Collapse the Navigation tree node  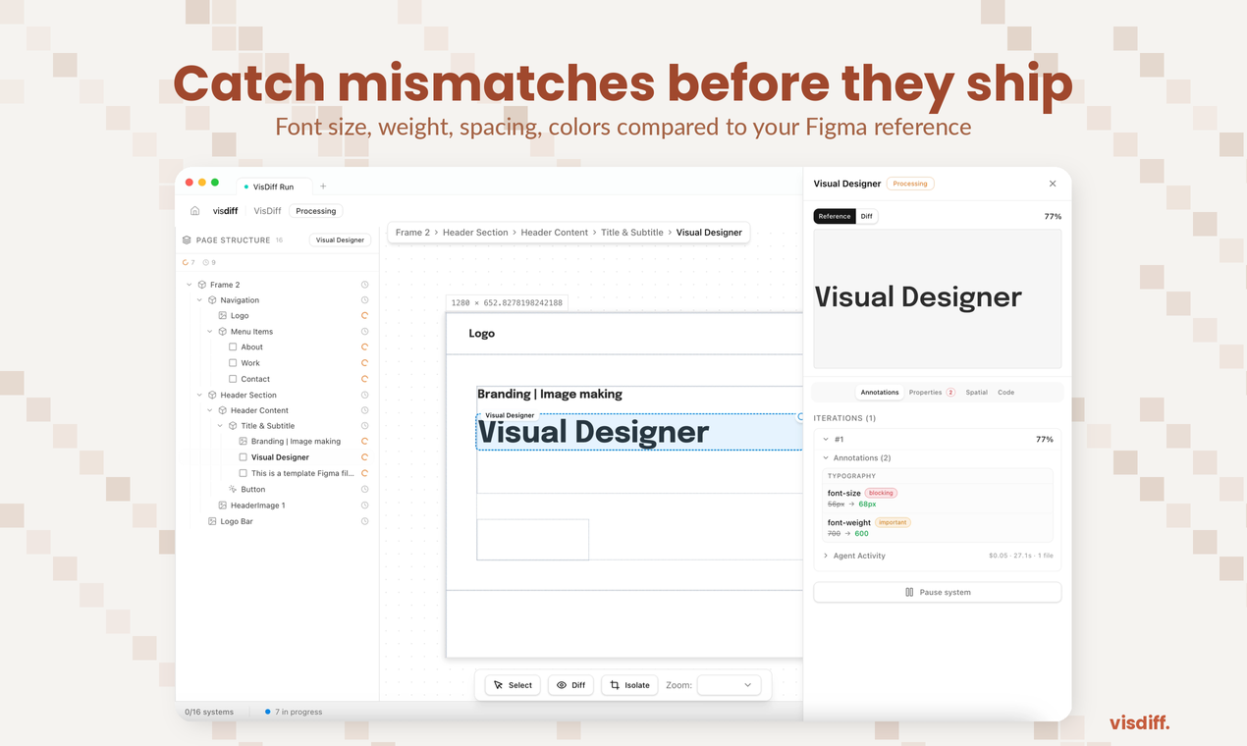199,300
